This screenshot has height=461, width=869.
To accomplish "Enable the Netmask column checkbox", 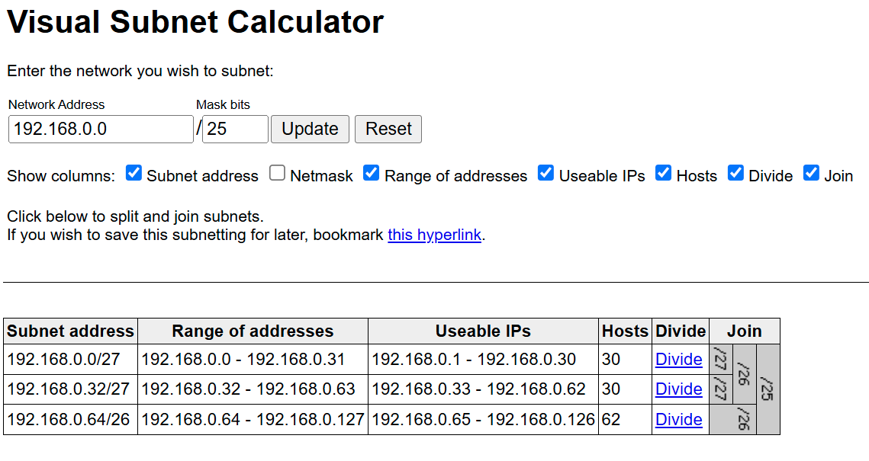I will click(277, 173).
